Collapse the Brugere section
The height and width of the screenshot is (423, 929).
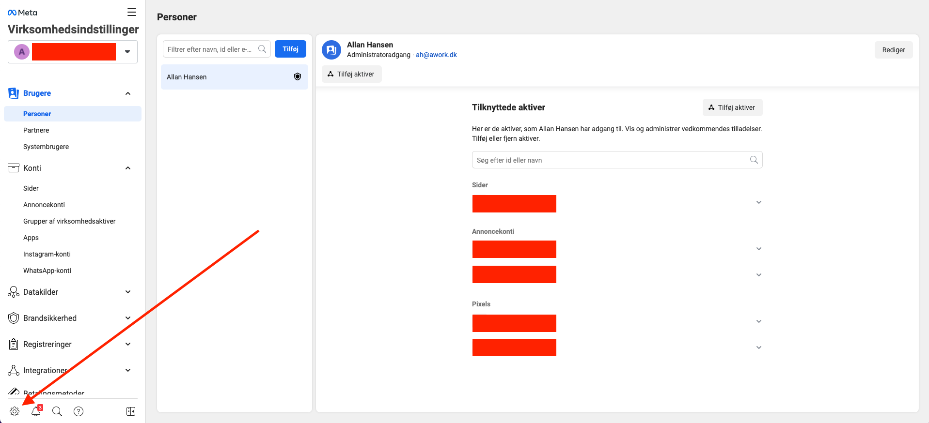(x=128, y=93)
